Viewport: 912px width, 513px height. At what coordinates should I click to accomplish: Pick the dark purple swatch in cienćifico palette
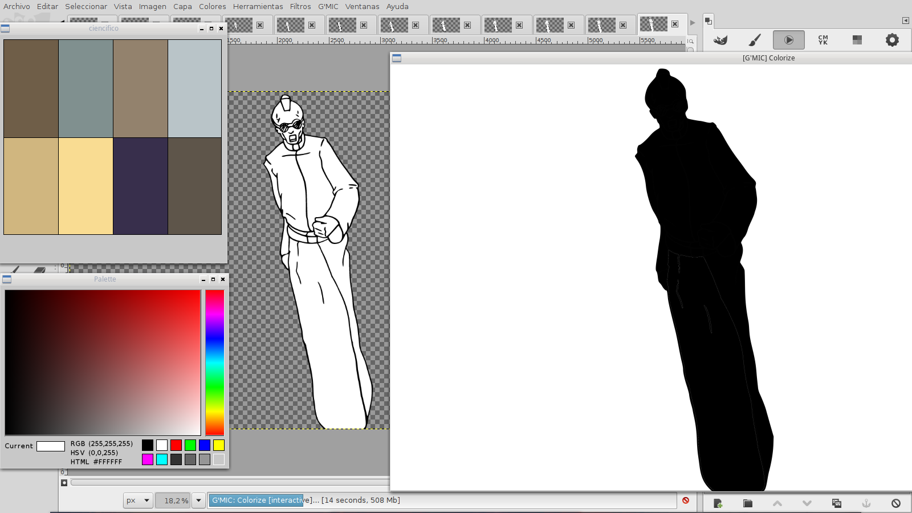(x=140, y=186)
